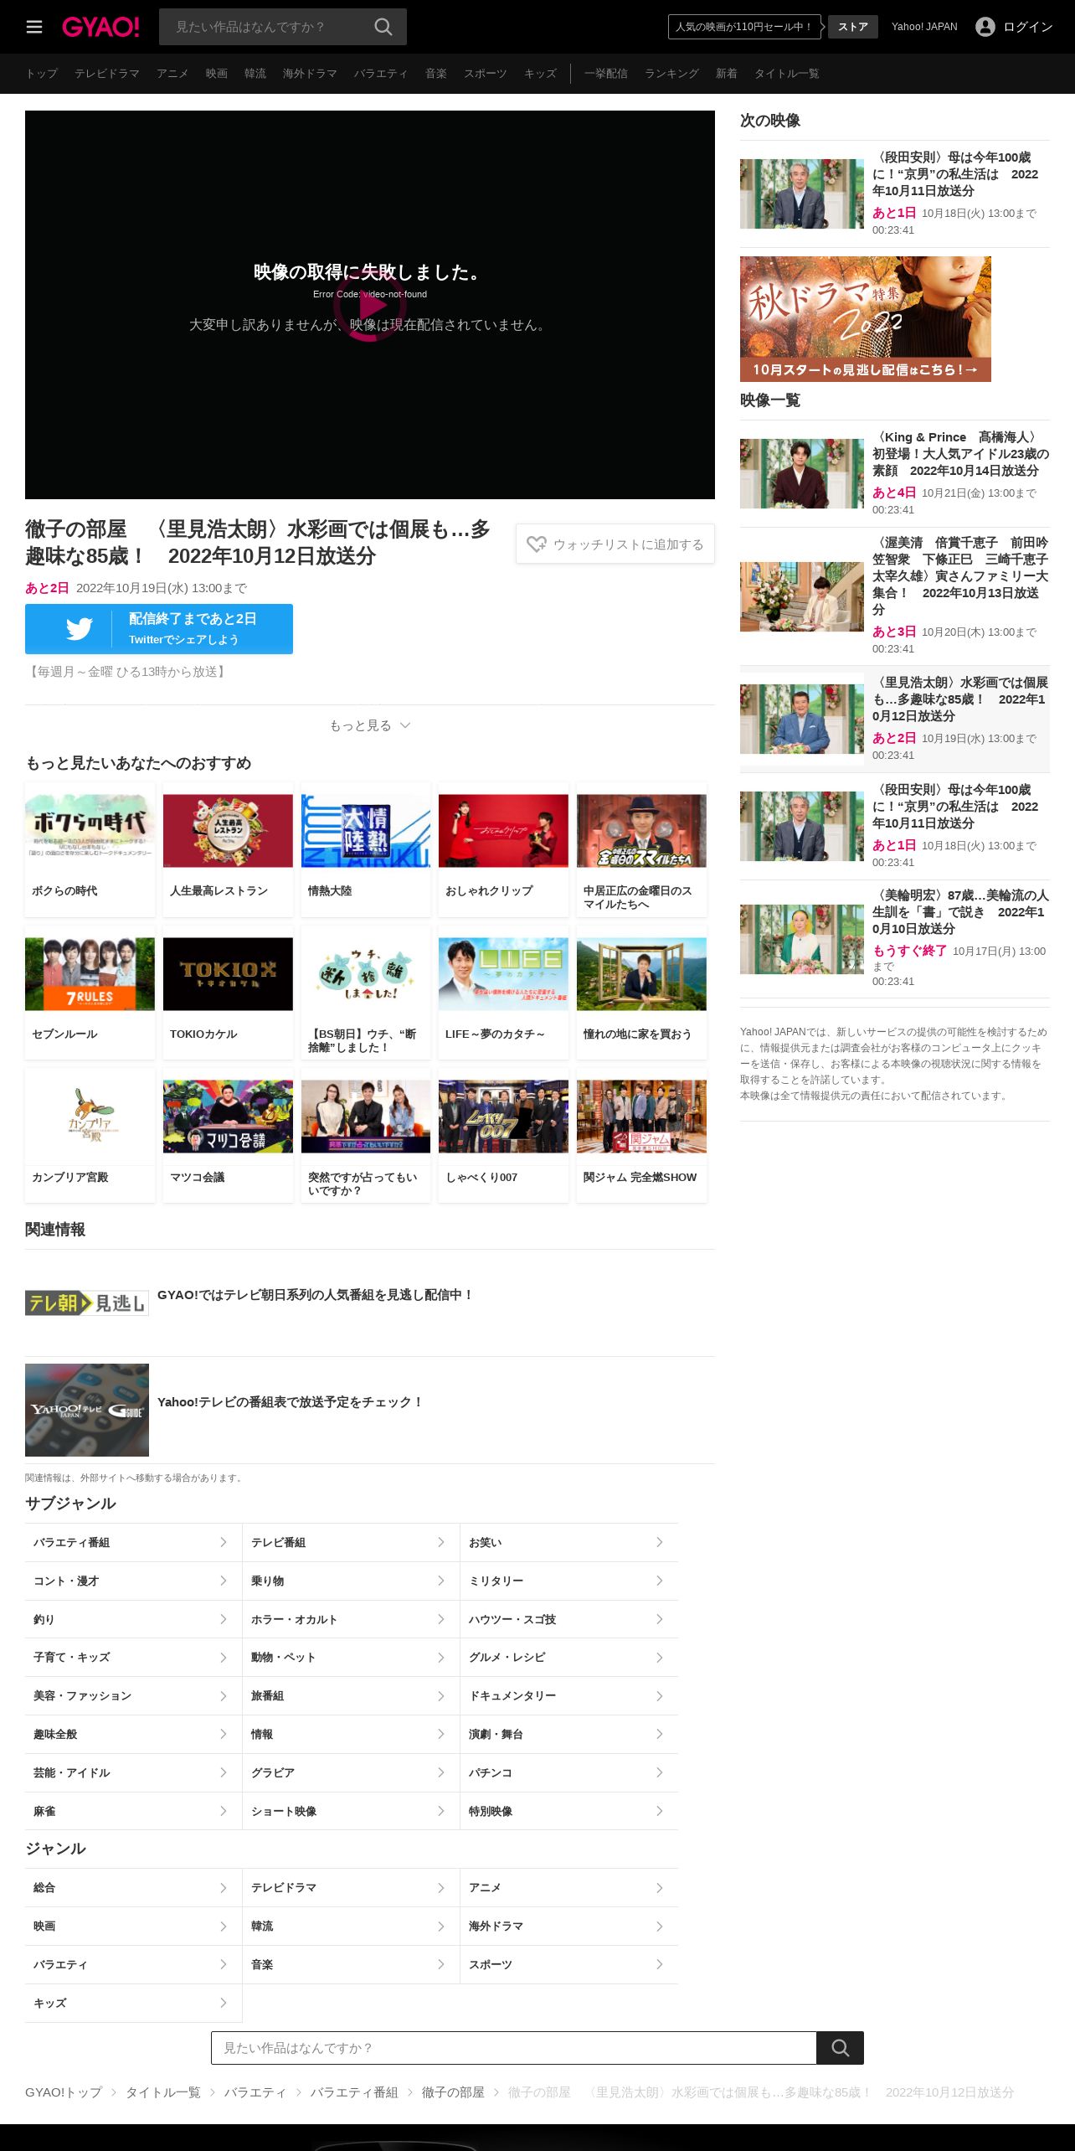
Task: Open ボクらの時代 recommendation thumbnail
Action: click(90, 831)
